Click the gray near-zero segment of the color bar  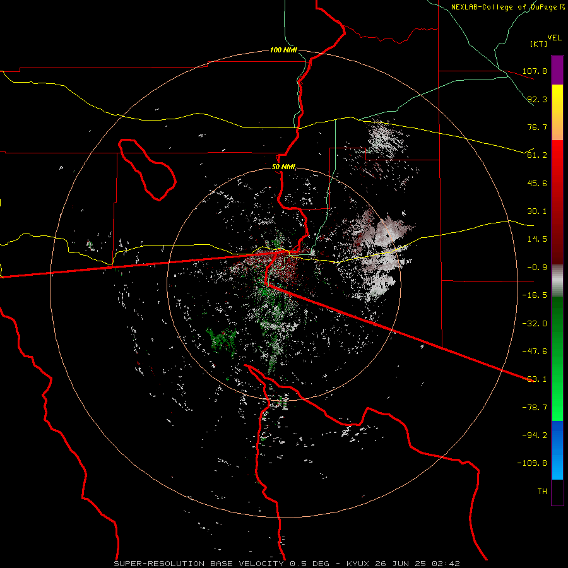557,281
